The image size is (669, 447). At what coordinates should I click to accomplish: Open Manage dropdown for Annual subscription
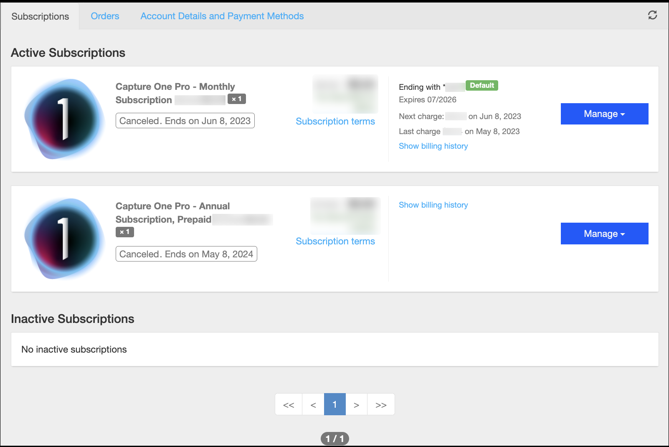click(604, 234)
